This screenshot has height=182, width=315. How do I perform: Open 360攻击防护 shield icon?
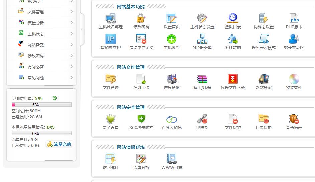click(x=141, y=119)
